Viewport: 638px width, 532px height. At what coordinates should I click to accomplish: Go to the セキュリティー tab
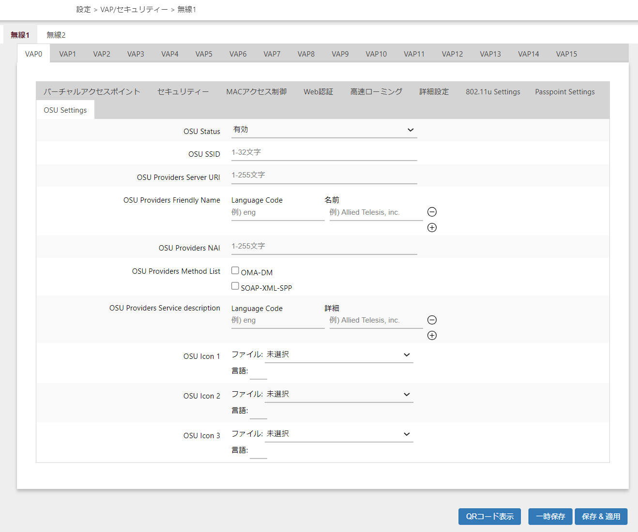pyautogui.click(x=183, y=92)
